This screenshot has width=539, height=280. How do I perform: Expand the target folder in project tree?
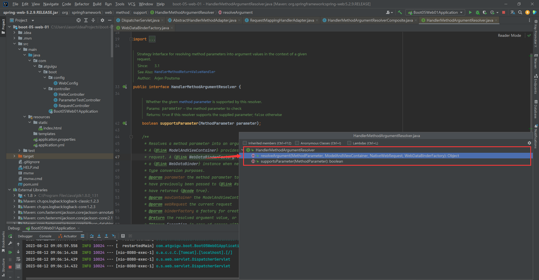[14, 156]
